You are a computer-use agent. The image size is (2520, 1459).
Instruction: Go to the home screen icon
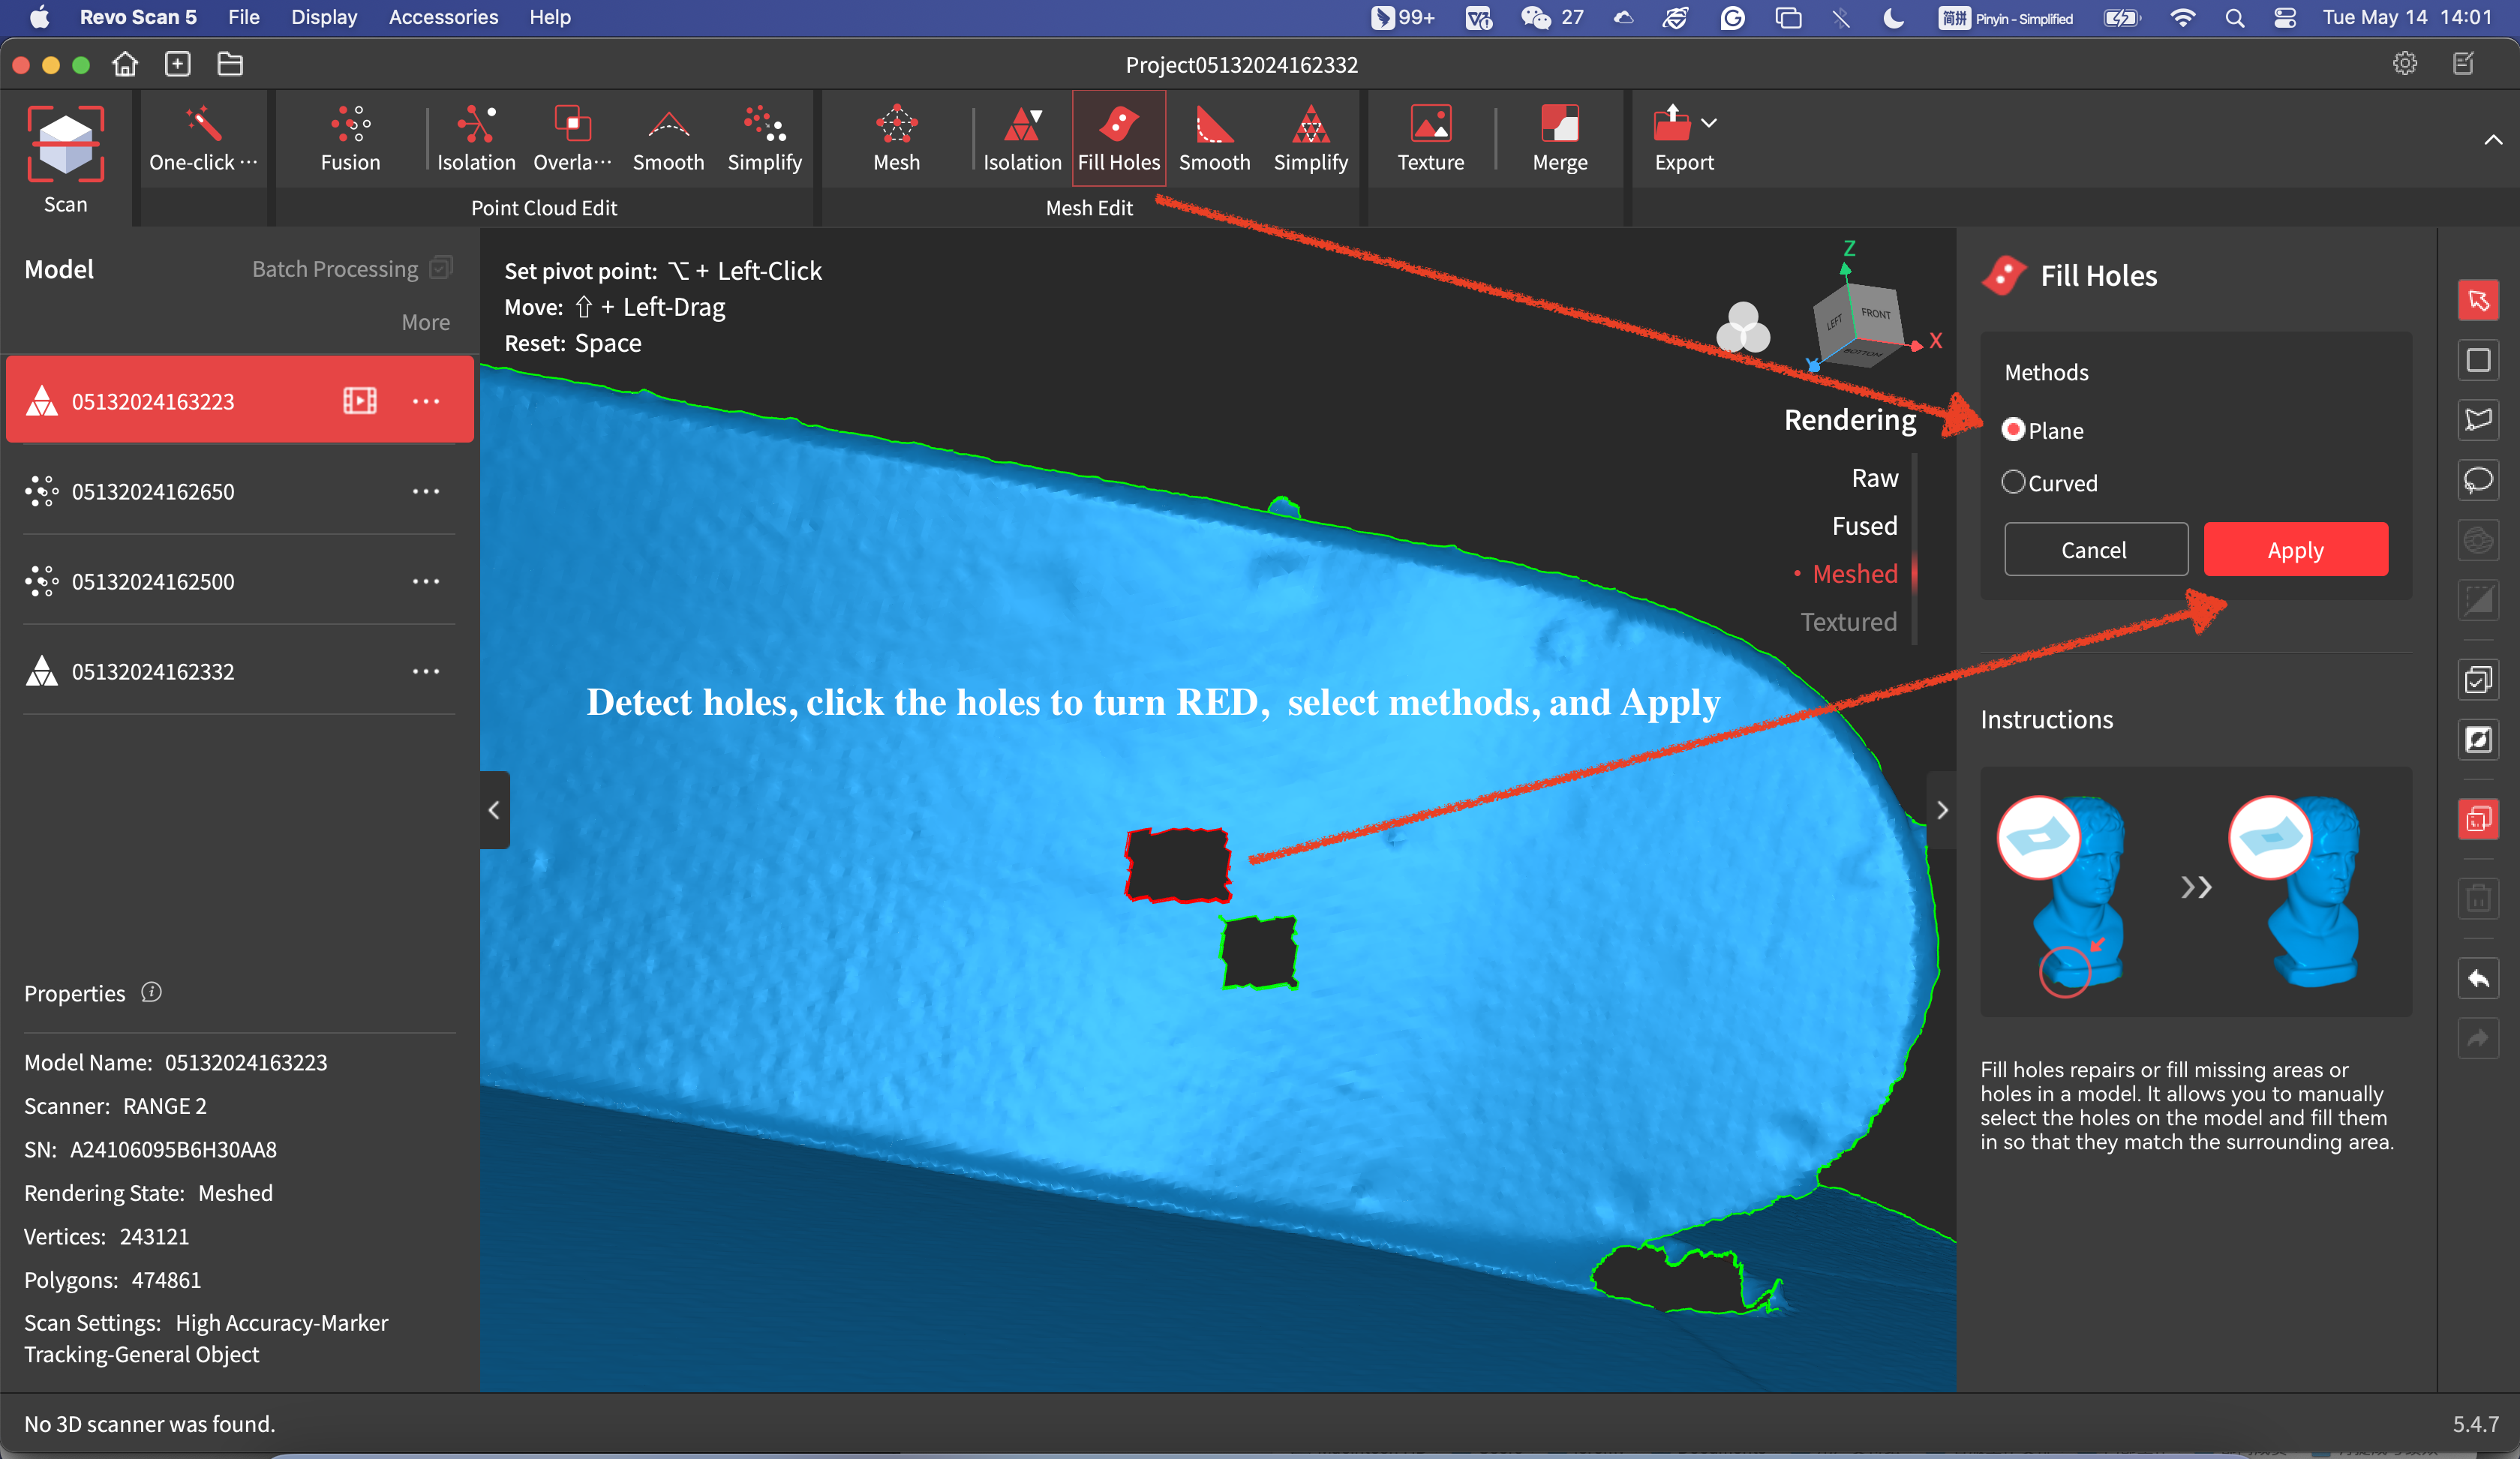pos(125,64)
